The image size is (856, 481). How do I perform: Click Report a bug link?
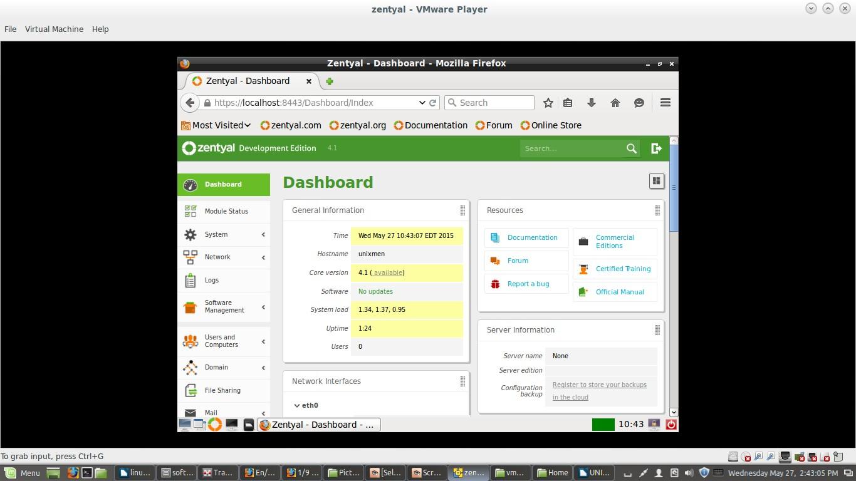[x=528, y=284]
